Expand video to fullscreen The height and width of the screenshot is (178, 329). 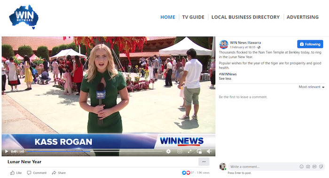point(189,151)
